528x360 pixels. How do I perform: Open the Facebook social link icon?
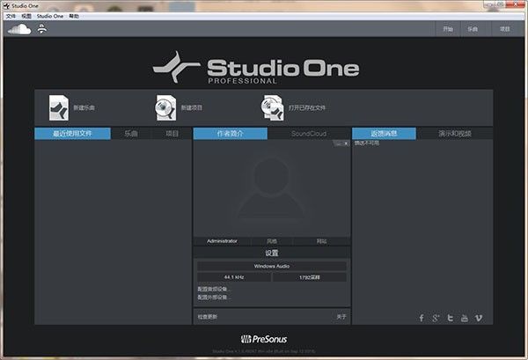point(422,318)
